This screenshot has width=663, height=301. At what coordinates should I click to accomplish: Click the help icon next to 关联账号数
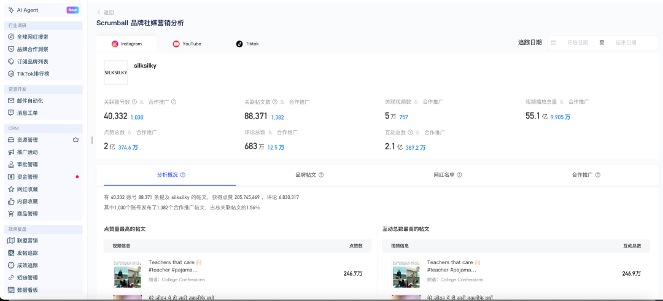click(134, 102)
